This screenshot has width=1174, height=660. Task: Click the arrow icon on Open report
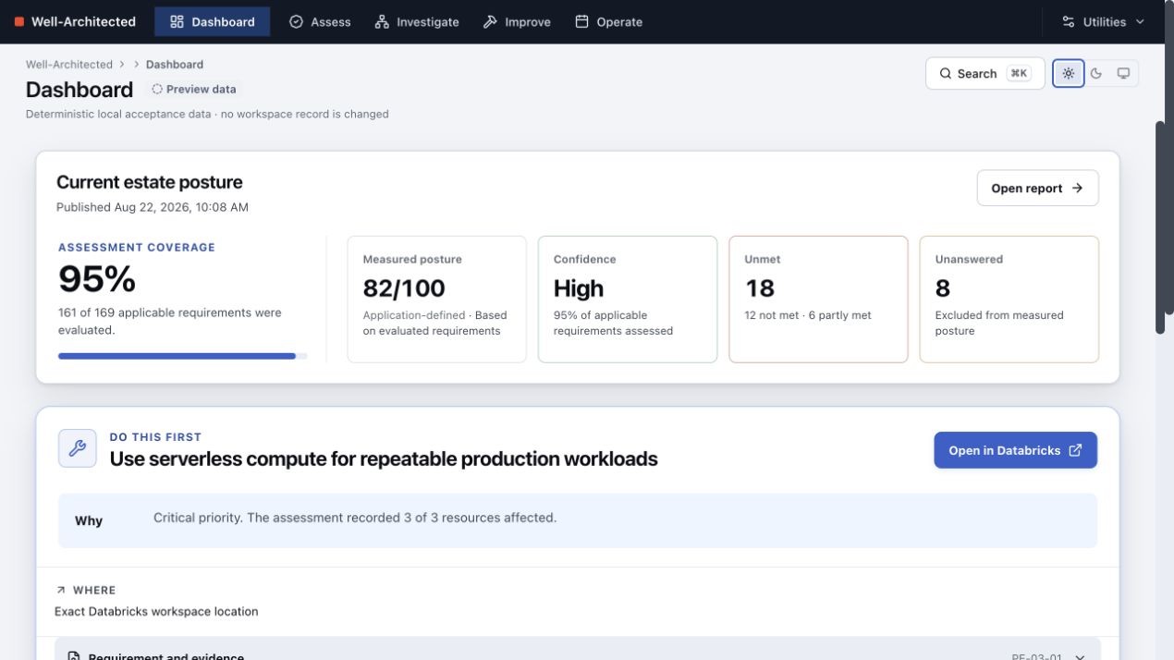tap(1077, 189)
